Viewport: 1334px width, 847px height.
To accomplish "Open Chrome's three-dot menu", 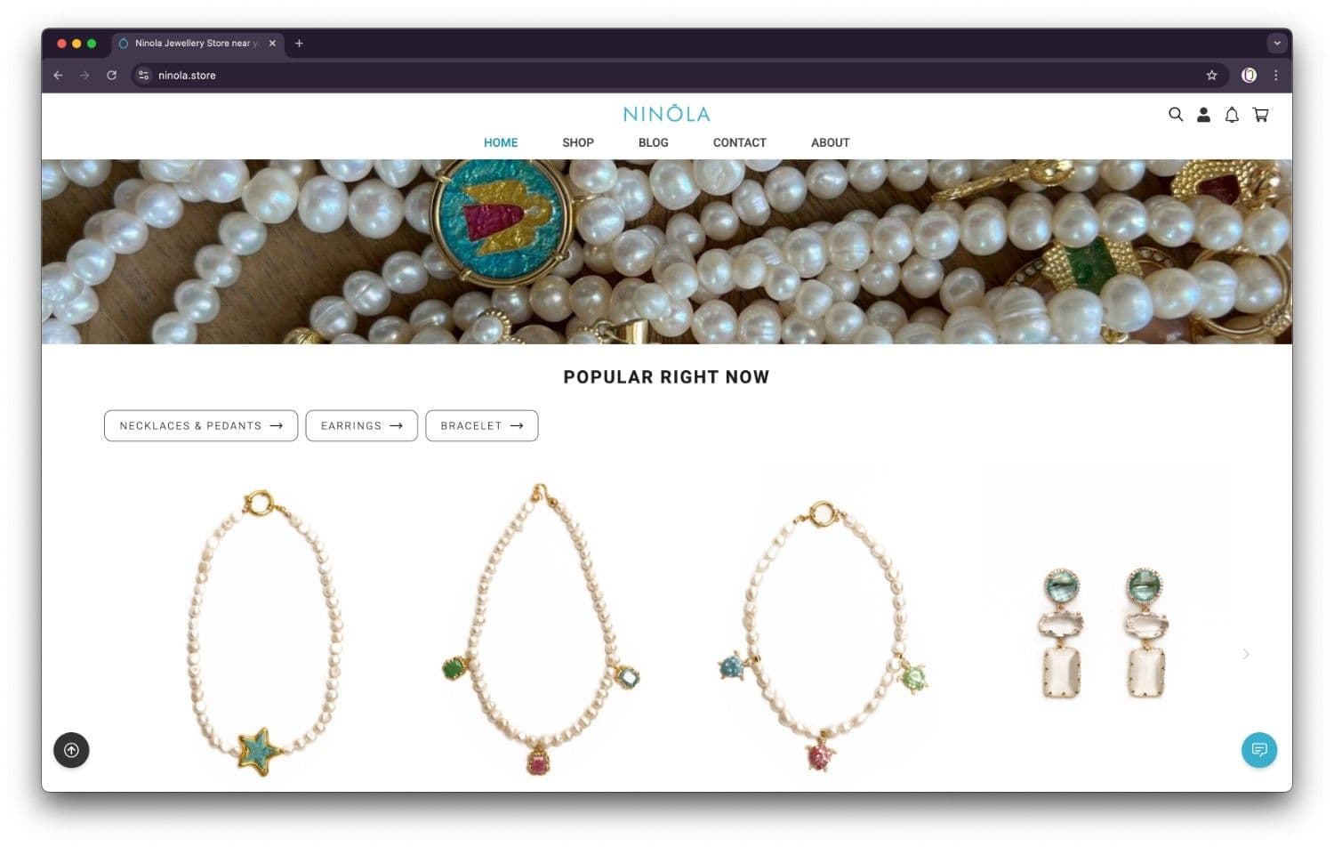I will click(x=1275, y=76).
